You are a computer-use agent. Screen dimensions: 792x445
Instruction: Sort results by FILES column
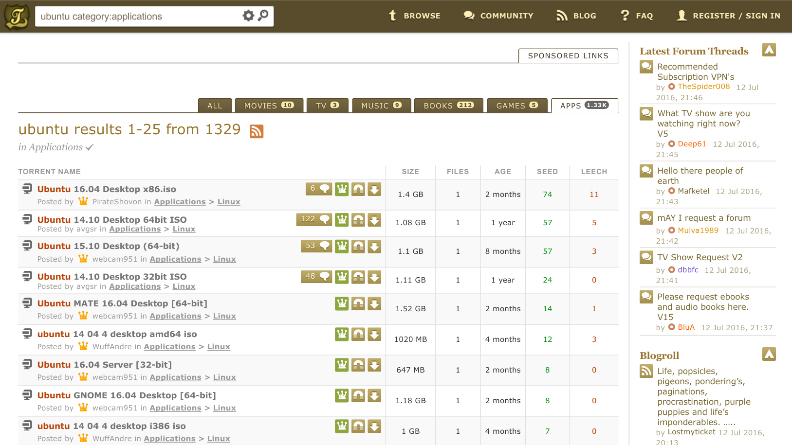point(458,172)
